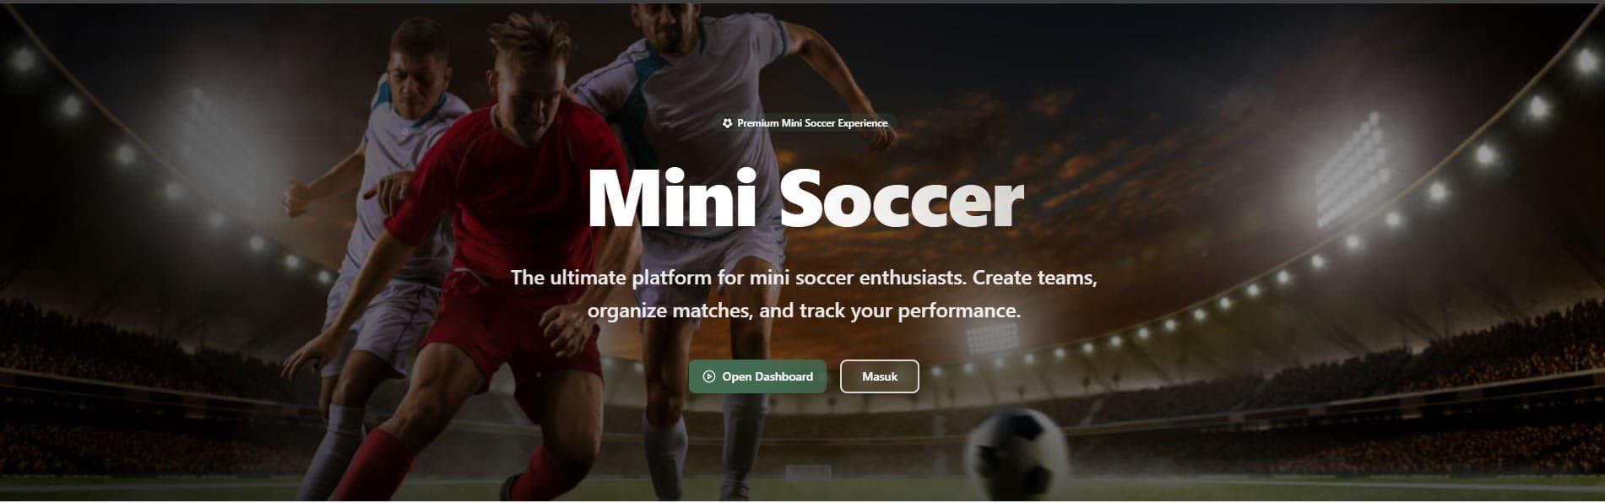Viewport: 1605px width, 503px height.
Task: Click the word Soccer in the headline
Action: coord(901,201)
